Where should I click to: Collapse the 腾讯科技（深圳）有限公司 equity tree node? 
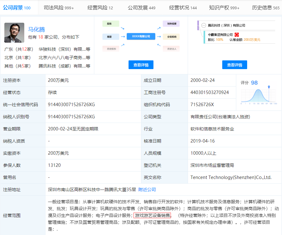click(x=204, y=25)
